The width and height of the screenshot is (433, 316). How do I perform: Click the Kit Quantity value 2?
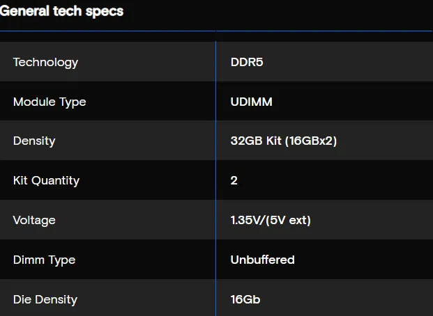(x=234, y=180)
